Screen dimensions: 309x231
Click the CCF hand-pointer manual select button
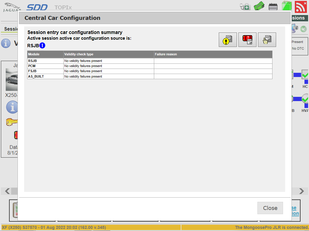(267, 40)
